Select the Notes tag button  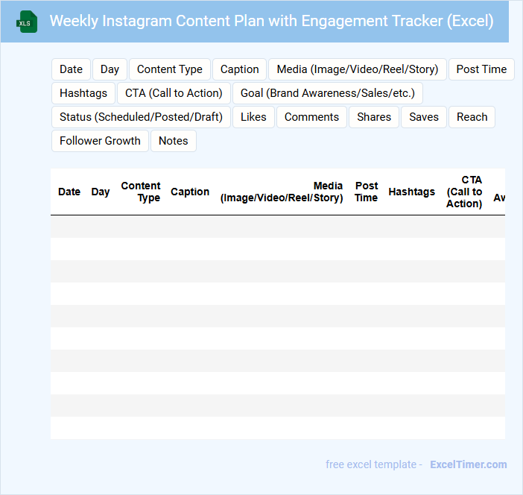[x=174, y=141]
